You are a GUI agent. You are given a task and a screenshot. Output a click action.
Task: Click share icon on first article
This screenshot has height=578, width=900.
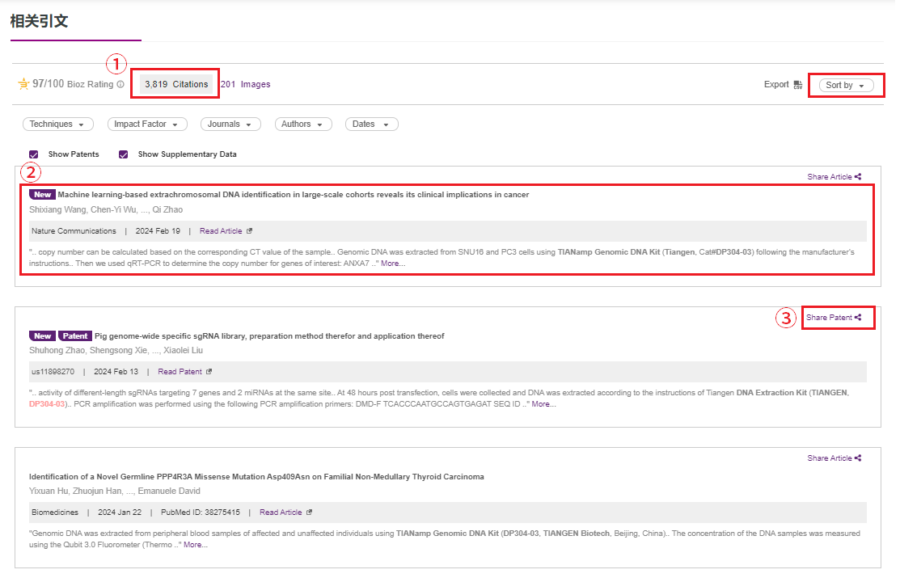pos(858,177)
